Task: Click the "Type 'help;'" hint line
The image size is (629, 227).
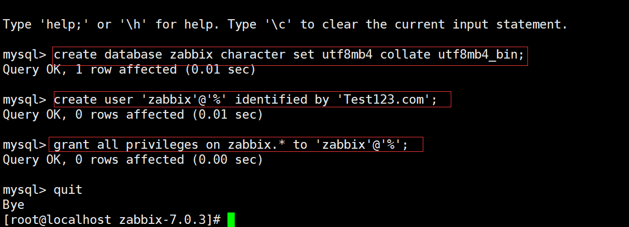Action: pyautogui.click(x=285, y=24)
